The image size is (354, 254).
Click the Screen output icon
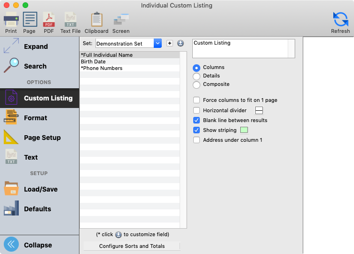tap(121, 22)
